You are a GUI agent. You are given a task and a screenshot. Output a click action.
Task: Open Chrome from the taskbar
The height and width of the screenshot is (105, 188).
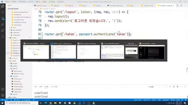(x=51, y=103)
